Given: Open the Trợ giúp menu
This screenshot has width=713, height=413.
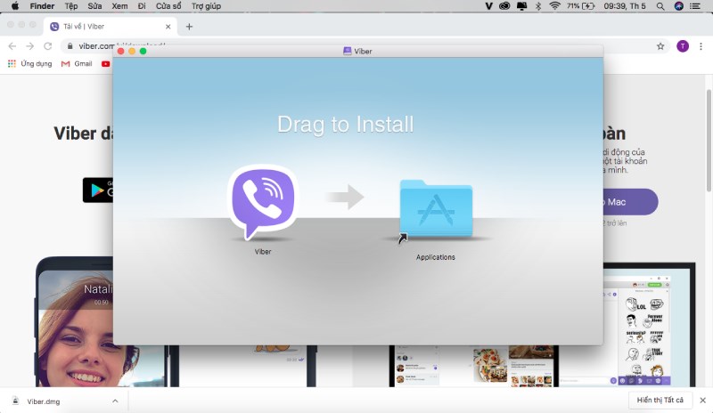Looking at the screenshot, I should [x=206, y=6].
